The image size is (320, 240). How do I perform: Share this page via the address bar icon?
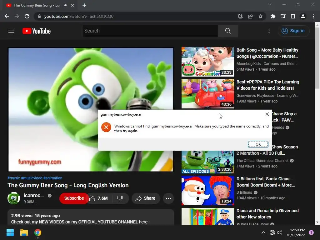coord(251,16)
